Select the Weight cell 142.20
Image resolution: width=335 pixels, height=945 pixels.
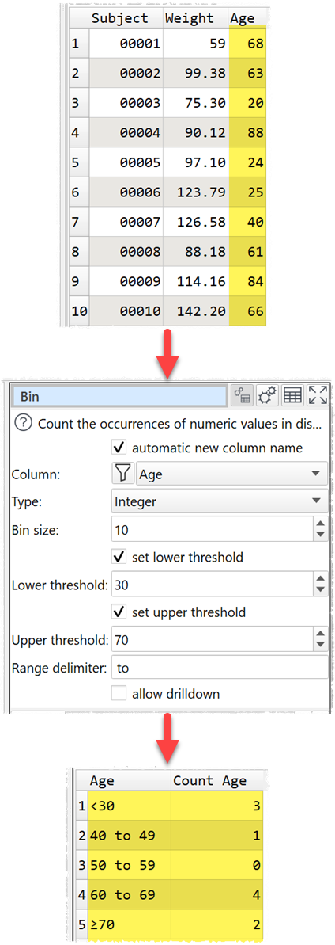click(x=196, y=311)
